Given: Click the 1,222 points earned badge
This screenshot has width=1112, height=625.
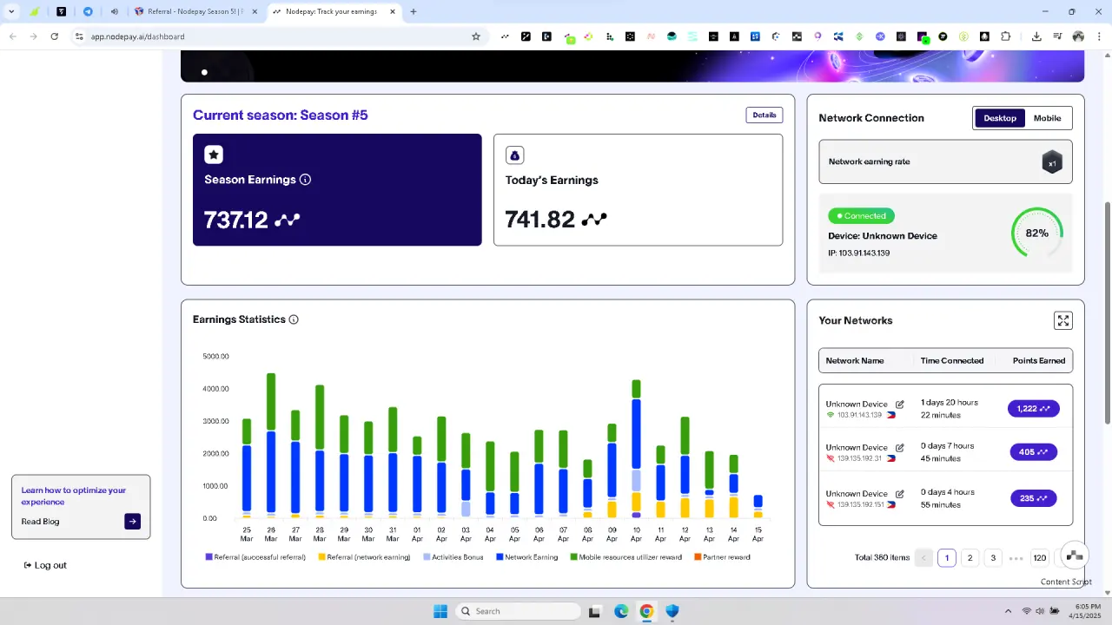Looking at the screenshot, I should (x=1034, y=409).
